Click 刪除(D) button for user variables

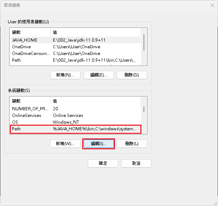(132, 75)
